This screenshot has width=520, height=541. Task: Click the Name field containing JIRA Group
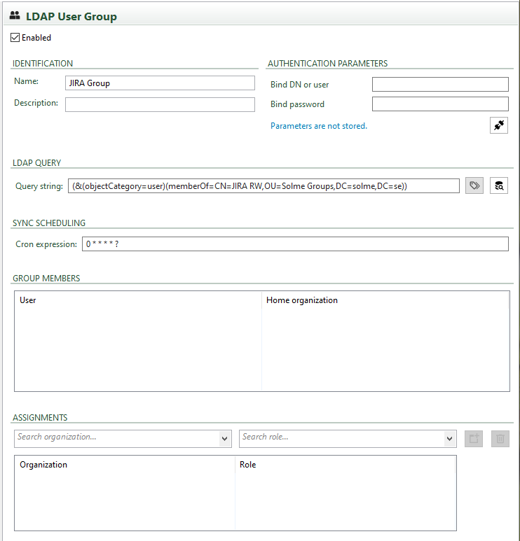pyautogui.click(x=160, y=83)
